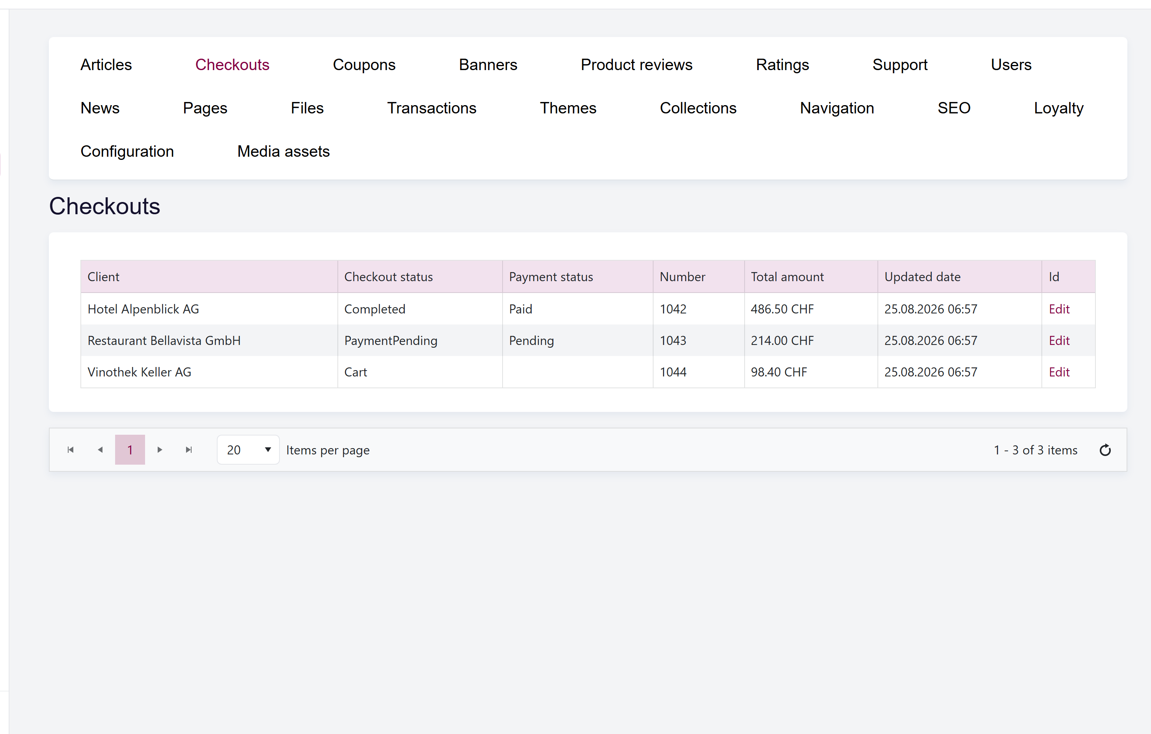Screen dimensions: 1151x734
Task: Click the '486.50 CHF' amount
Action: [811, 309]
